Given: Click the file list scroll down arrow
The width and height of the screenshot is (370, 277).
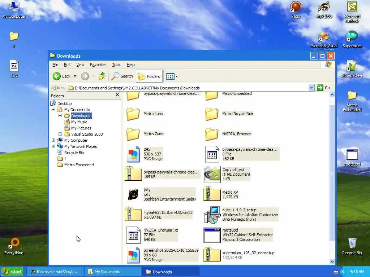Looking at the screenshot, I should (332, 261).
